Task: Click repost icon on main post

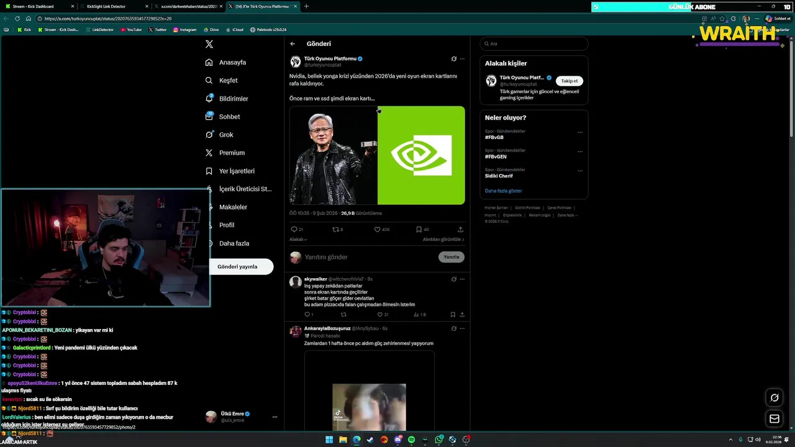Action: coord(337,229)
